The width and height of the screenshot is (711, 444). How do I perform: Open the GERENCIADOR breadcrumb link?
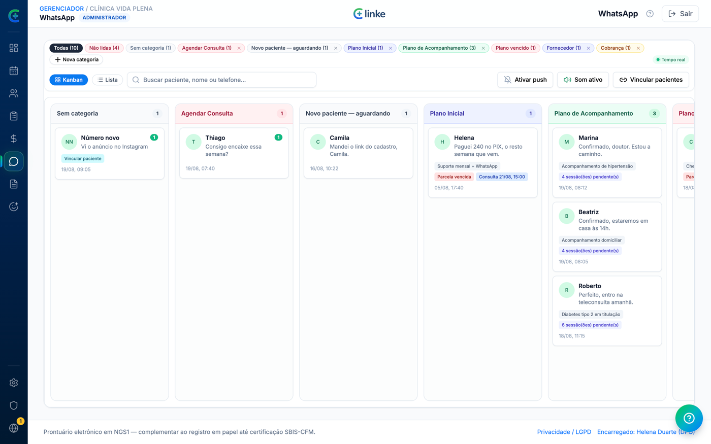point(61,9)
